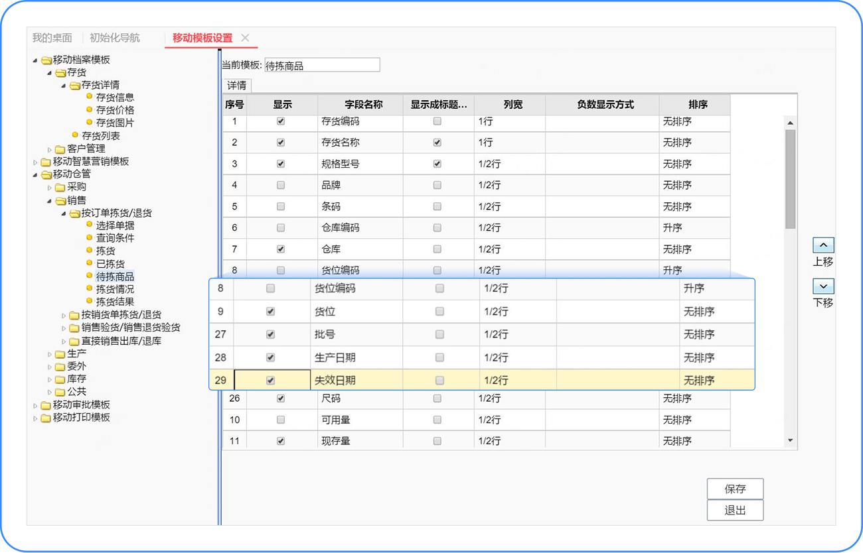Click the 移动档案模板 folder icon
The height and width of the screenshot is (553, 863).
coord(46,60)
